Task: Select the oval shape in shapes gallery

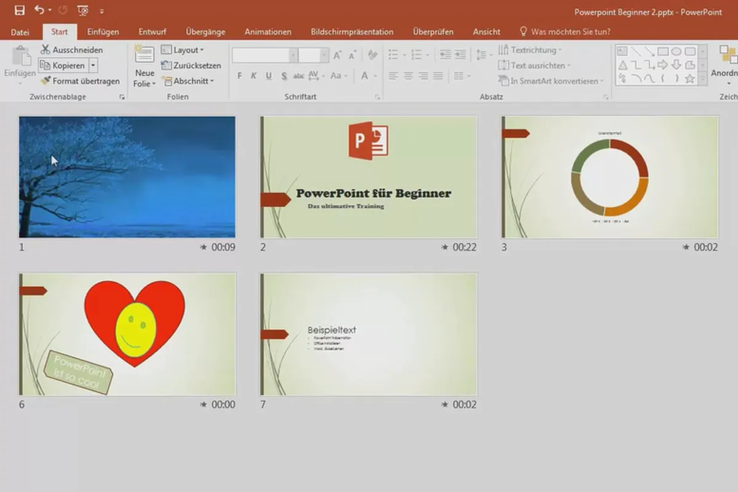Action: [676, 51]
